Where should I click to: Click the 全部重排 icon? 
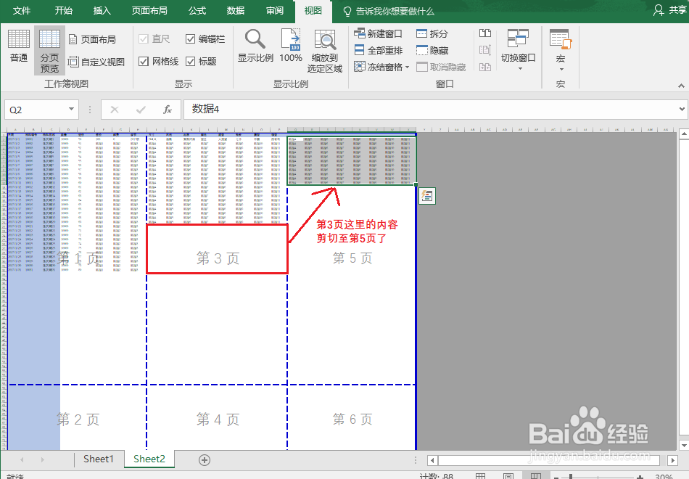coord(379,50)
